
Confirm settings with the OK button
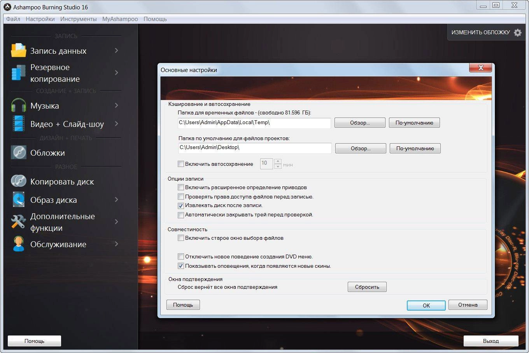(426, 306)
